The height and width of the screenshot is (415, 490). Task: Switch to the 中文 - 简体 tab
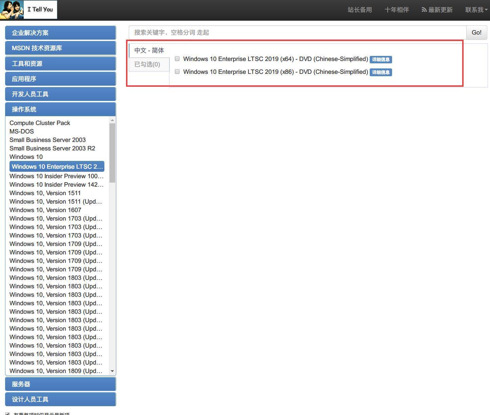(x=149, y=50)
